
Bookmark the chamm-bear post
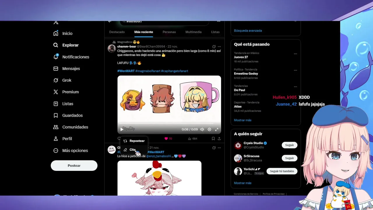[213, 139]
